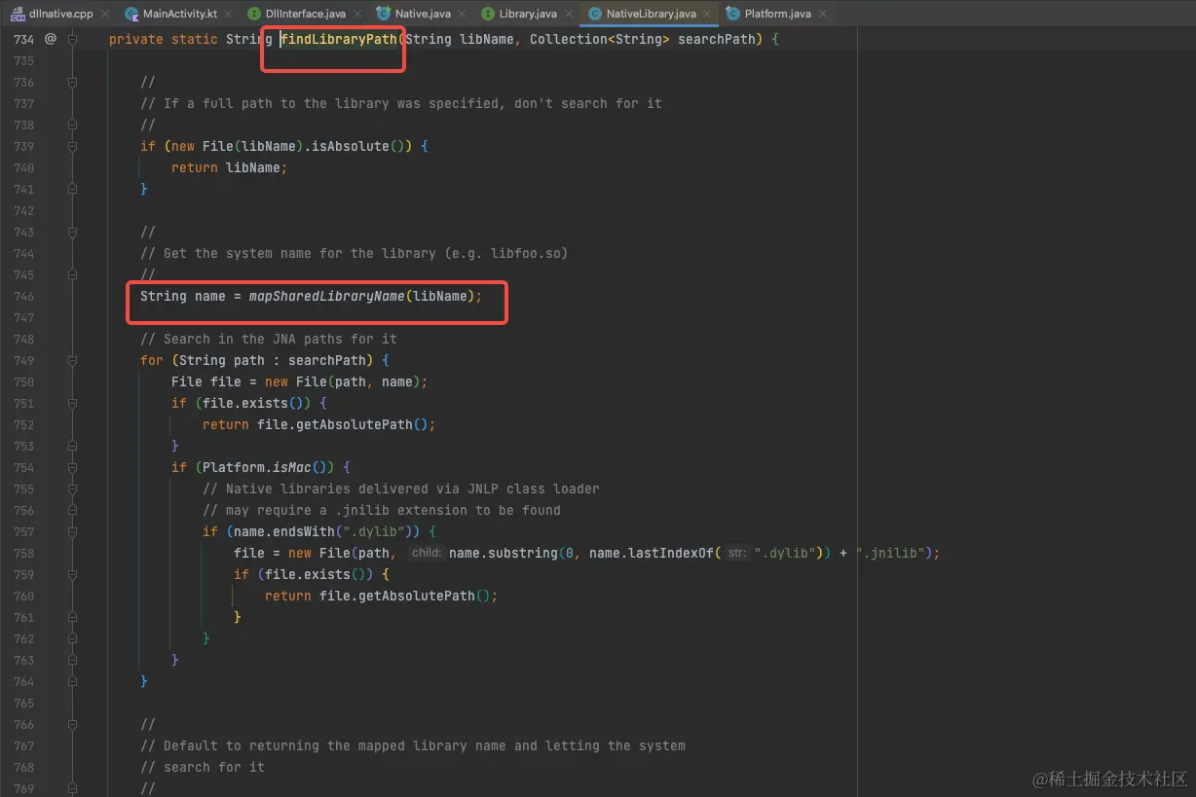This screenshot has height=797, width=1196.
Task: Collapse the isAbsolute if block at line 739
Action: point(73,147)
